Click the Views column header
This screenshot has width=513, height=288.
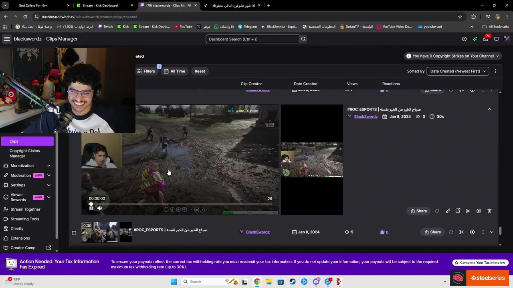point(352,84)
